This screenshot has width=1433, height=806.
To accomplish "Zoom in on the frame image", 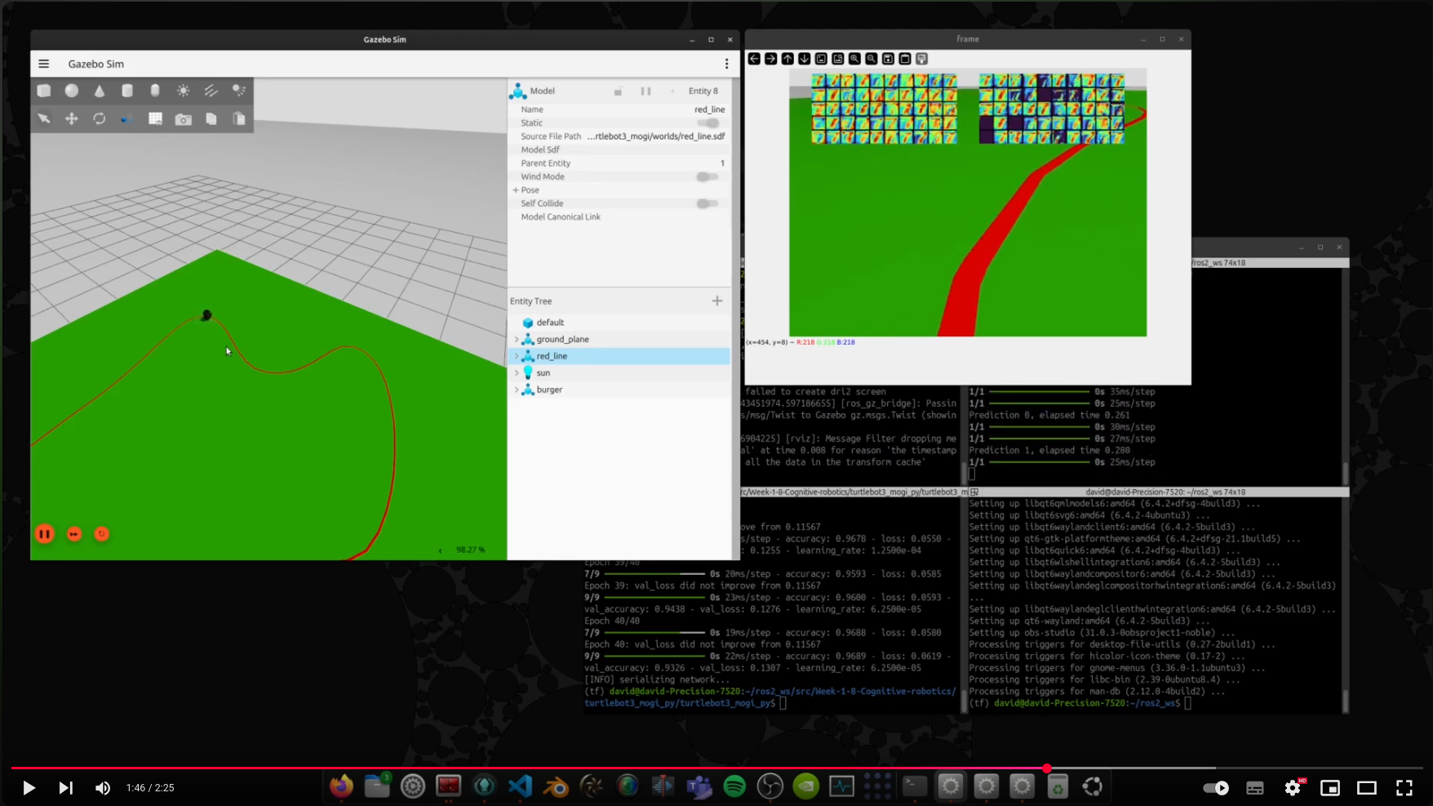I will click(x=854, y=59).
